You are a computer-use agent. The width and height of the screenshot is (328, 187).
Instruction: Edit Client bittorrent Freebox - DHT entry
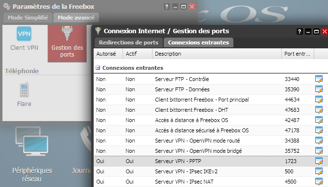319,110
